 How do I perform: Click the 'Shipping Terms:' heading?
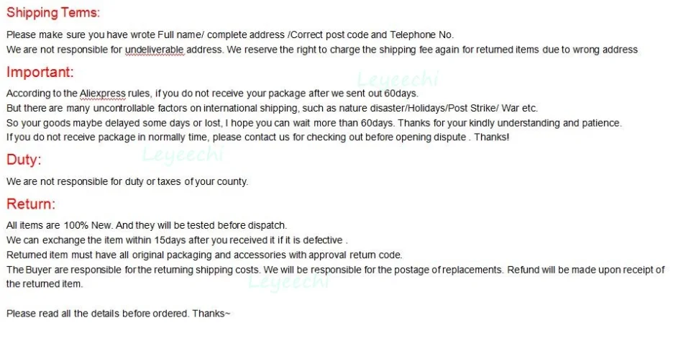pos(53,13)
